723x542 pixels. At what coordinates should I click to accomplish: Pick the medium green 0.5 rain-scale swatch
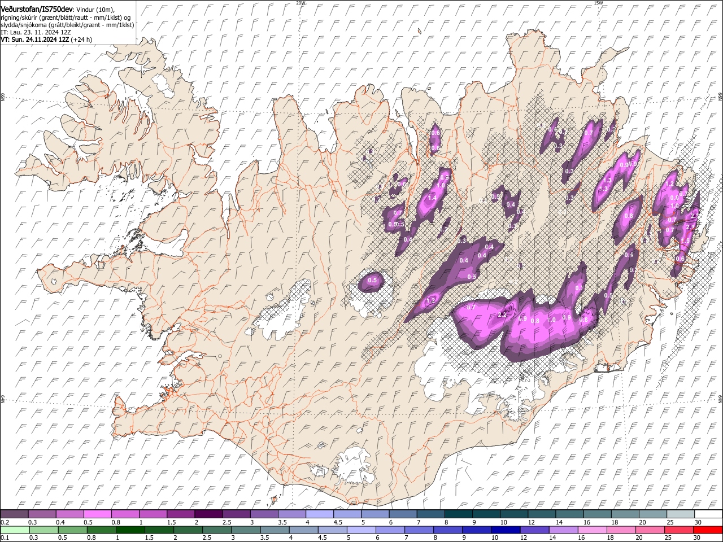click(x=72, y=530)
